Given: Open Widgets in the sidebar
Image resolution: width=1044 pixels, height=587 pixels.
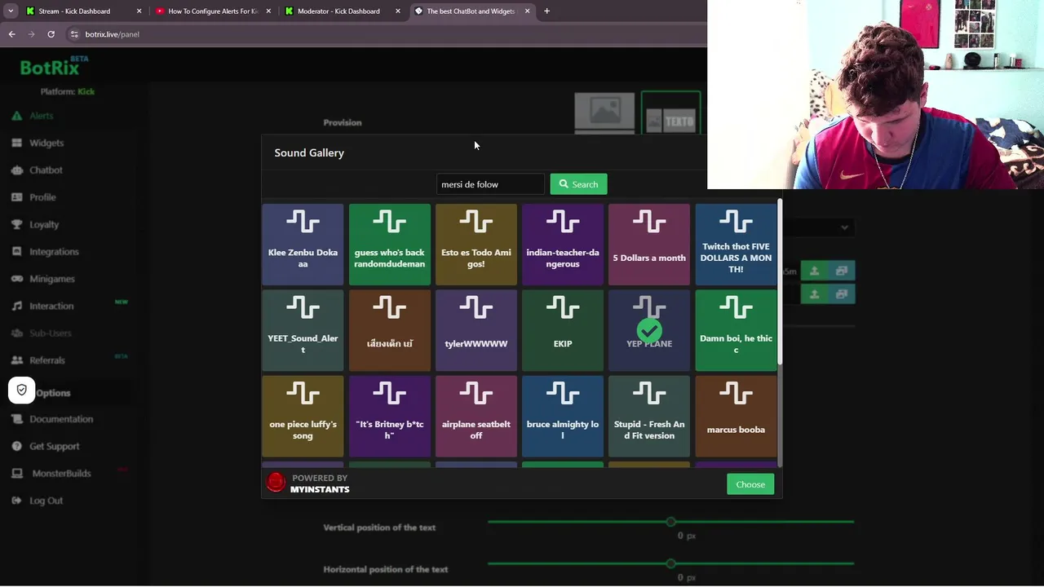Looking at the screenshot, I should [x=46, y=143].
